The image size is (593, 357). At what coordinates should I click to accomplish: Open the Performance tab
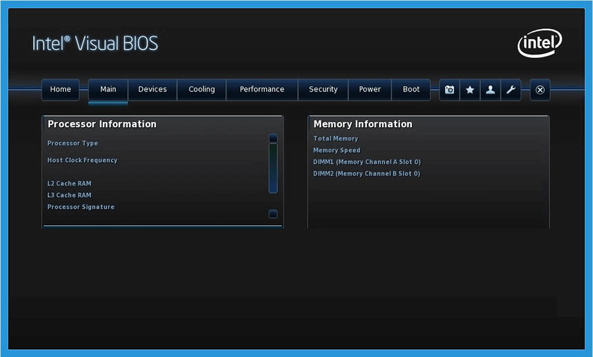point(262,90)
